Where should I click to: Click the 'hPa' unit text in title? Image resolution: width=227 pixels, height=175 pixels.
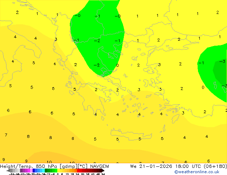52,166
